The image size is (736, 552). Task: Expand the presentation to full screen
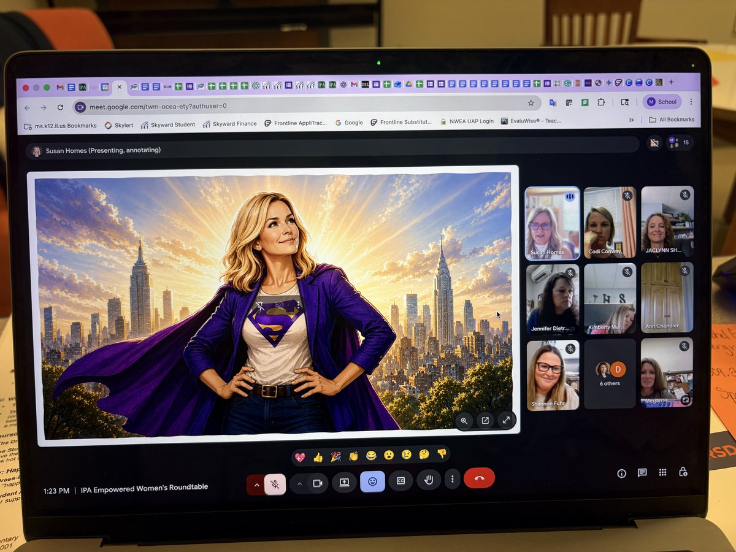[x=506, y=420]
